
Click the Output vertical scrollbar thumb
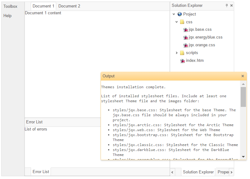pyautogui.click(x=243, y=97)
